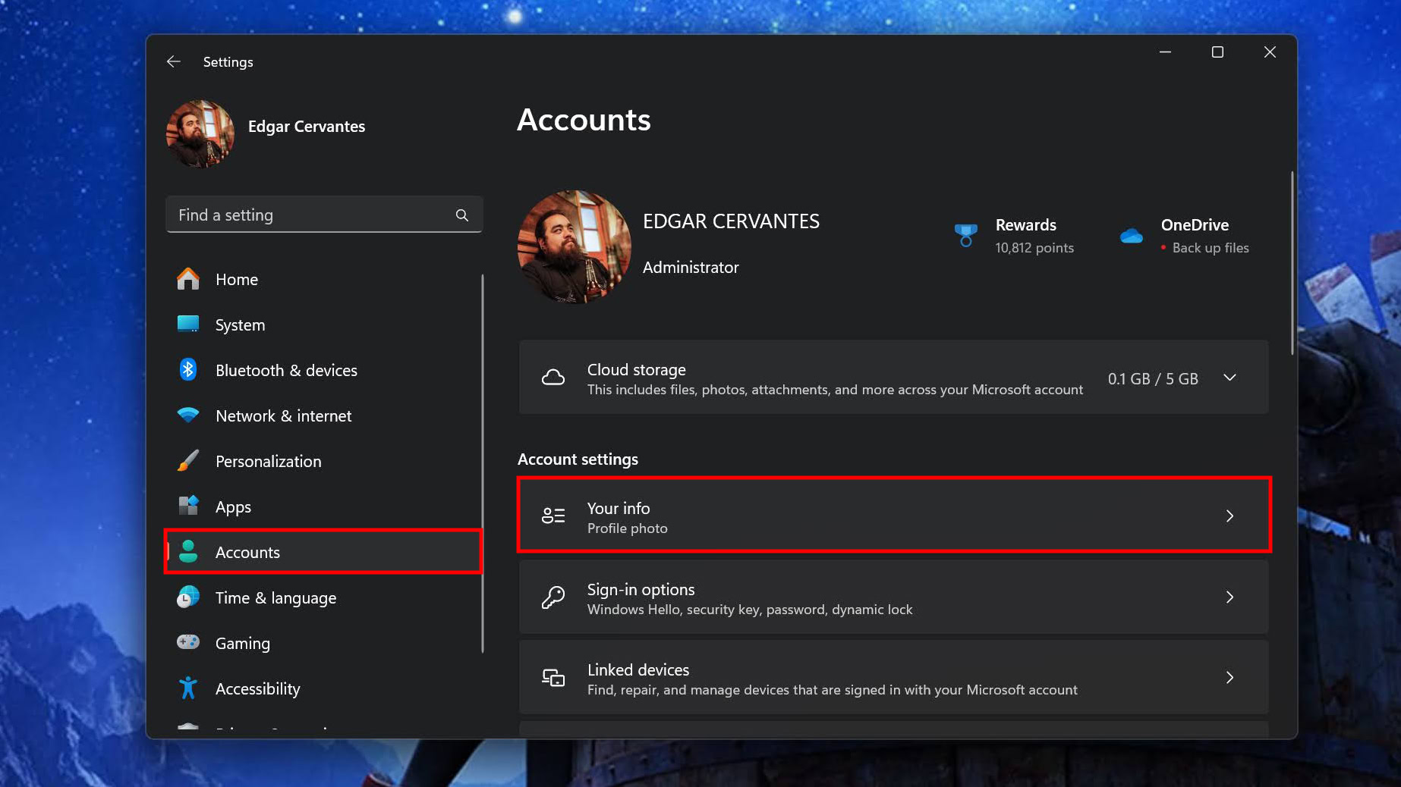Click the Bluetooth icon in sidebar

tap(188, 370)
